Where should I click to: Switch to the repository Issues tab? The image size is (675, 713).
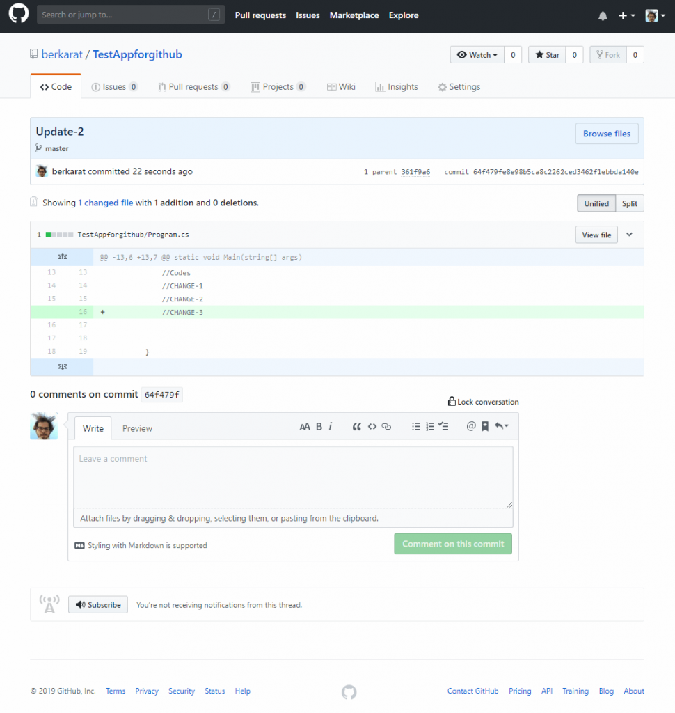(x=115, y=87)
